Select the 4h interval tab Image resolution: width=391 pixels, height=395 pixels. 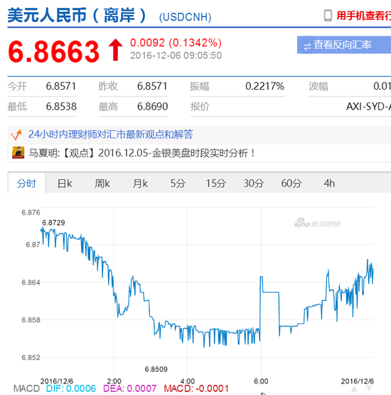[329, 184]
